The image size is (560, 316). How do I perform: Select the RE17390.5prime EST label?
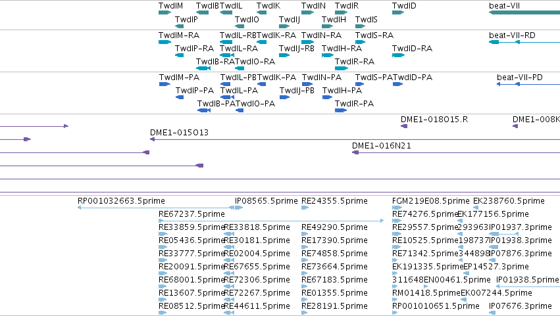pos(334,240)
